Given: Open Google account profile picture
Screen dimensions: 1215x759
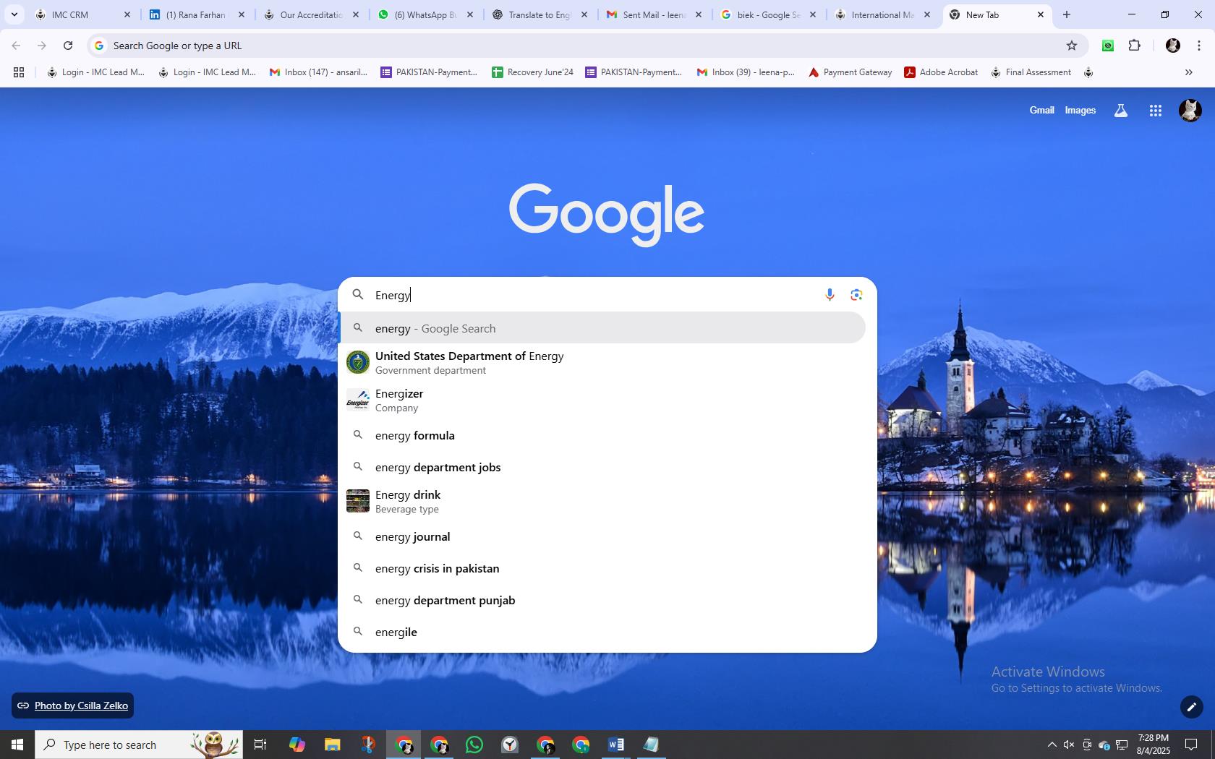Looking at the screenshot, I should (x=1190, y=111).
